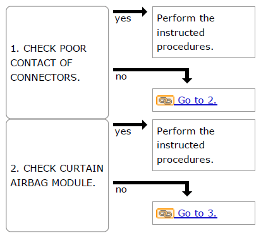Image resolution: width=261 pixels, height=238 pixels.
Task: Click the yes arrow next to step 2
Action: [x=130, y=125]
